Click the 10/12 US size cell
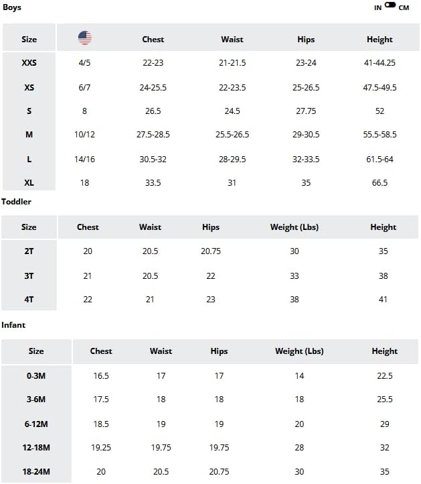Viewport: 421px width, 484px height. pos(84,135)
